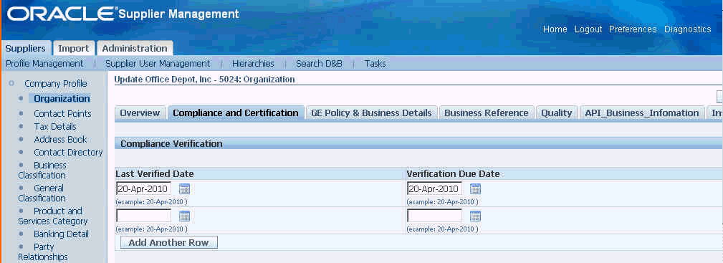Screen dimensions: 723x263
Task: Click the Oracle logo
Action: 61,14
